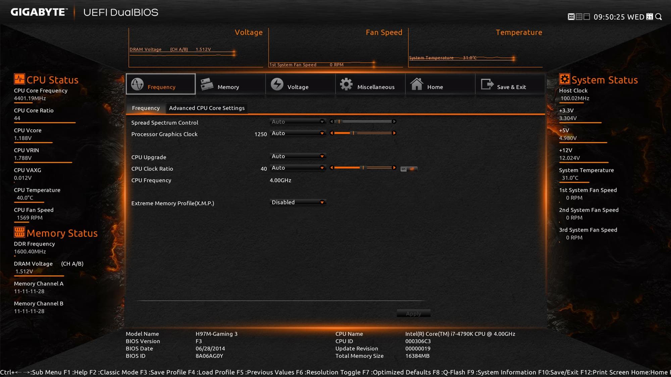Click the CPU Upgrade label
Image resolution: width=671 pixels, height=377 pixels.
point(149,157)
